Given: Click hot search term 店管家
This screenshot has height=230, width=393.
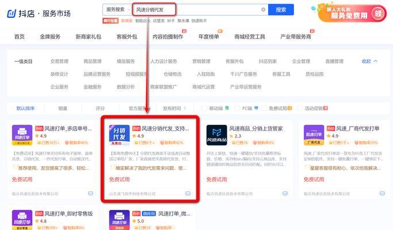Looking at the screenshot, I should point(159,21).
